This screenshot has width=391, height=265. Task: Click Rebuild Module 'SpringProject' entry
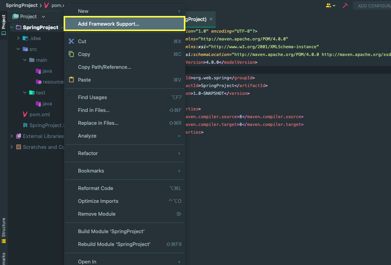pos(124,244)
